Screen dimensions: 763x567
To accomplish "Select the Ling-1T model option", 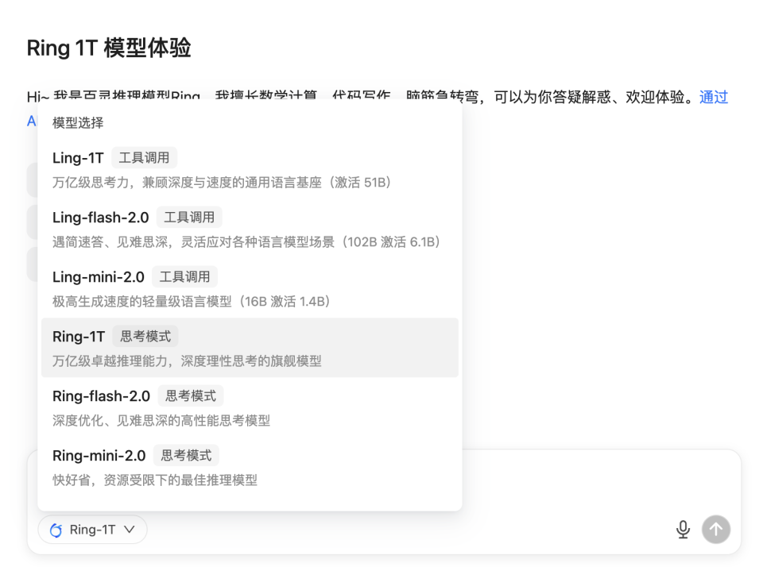I will 78,158.
